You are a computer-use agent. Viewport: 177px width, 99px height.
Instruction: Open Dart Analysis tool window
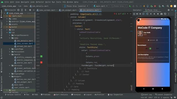click(61, 95)
